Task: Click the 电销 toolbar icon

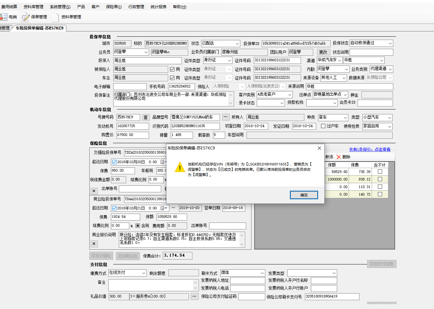Action: 4,17
